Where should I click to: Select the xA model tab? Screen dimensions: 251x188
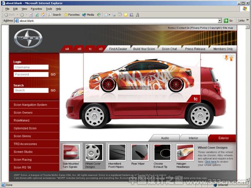click(x=67, y=49)
